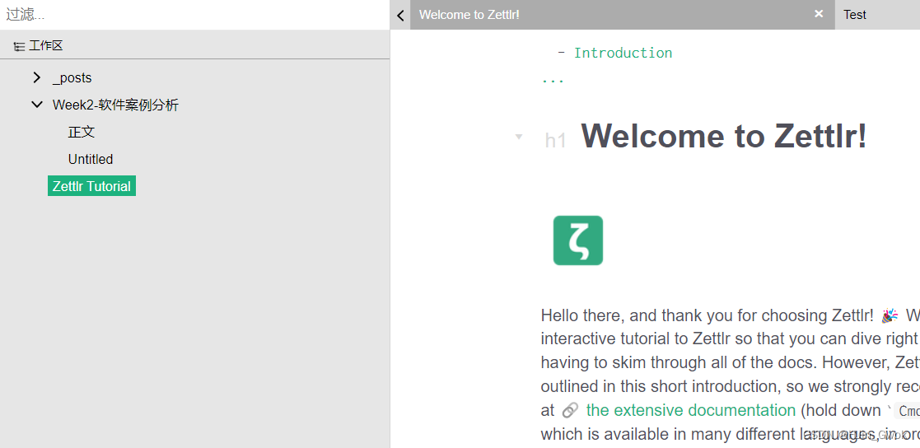920x448 pixels.
Task: Select the Zettlr Tutorial folder
Action: coord(91,186)
